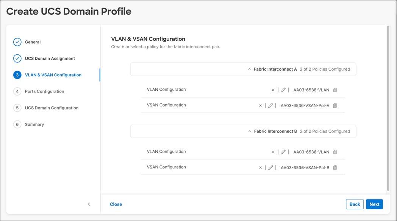Collapse the Fabric Interconnect B section

click(x=250, y=131)
